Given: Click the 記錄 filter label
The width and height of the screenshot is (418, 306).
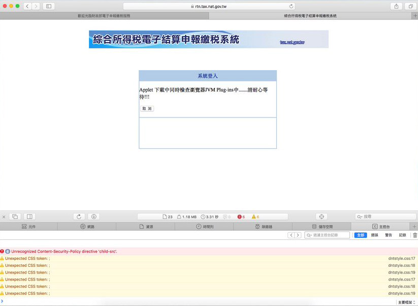Looking at the screenshot, I should [403, 235].
